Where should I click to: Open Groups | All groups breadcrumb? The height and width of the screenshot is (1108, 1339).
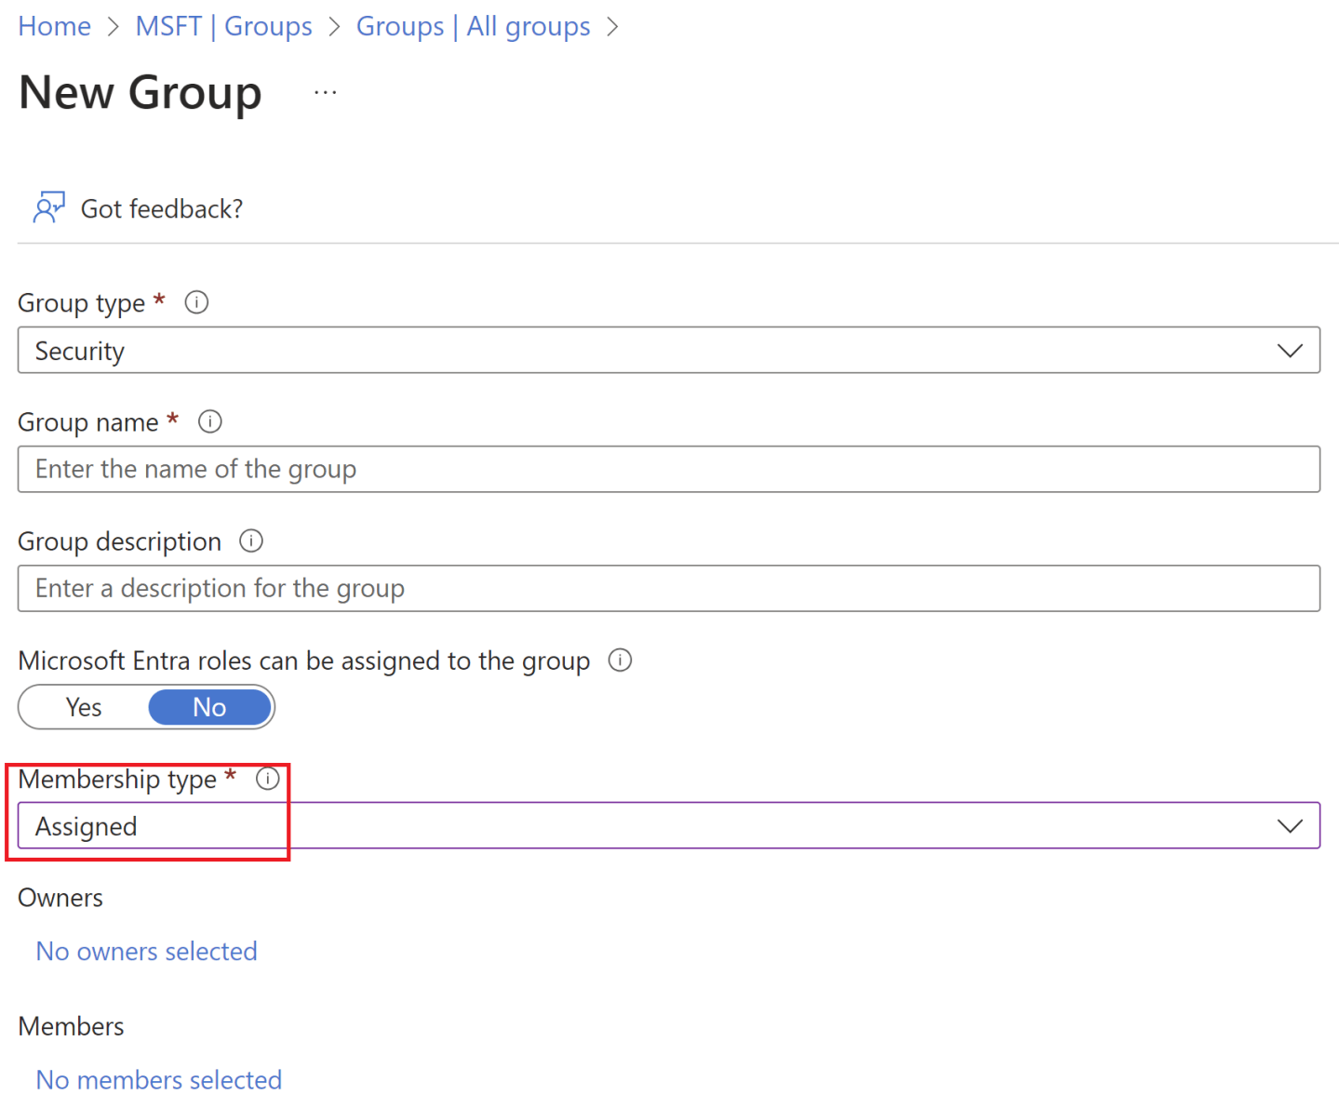point(473,26)
